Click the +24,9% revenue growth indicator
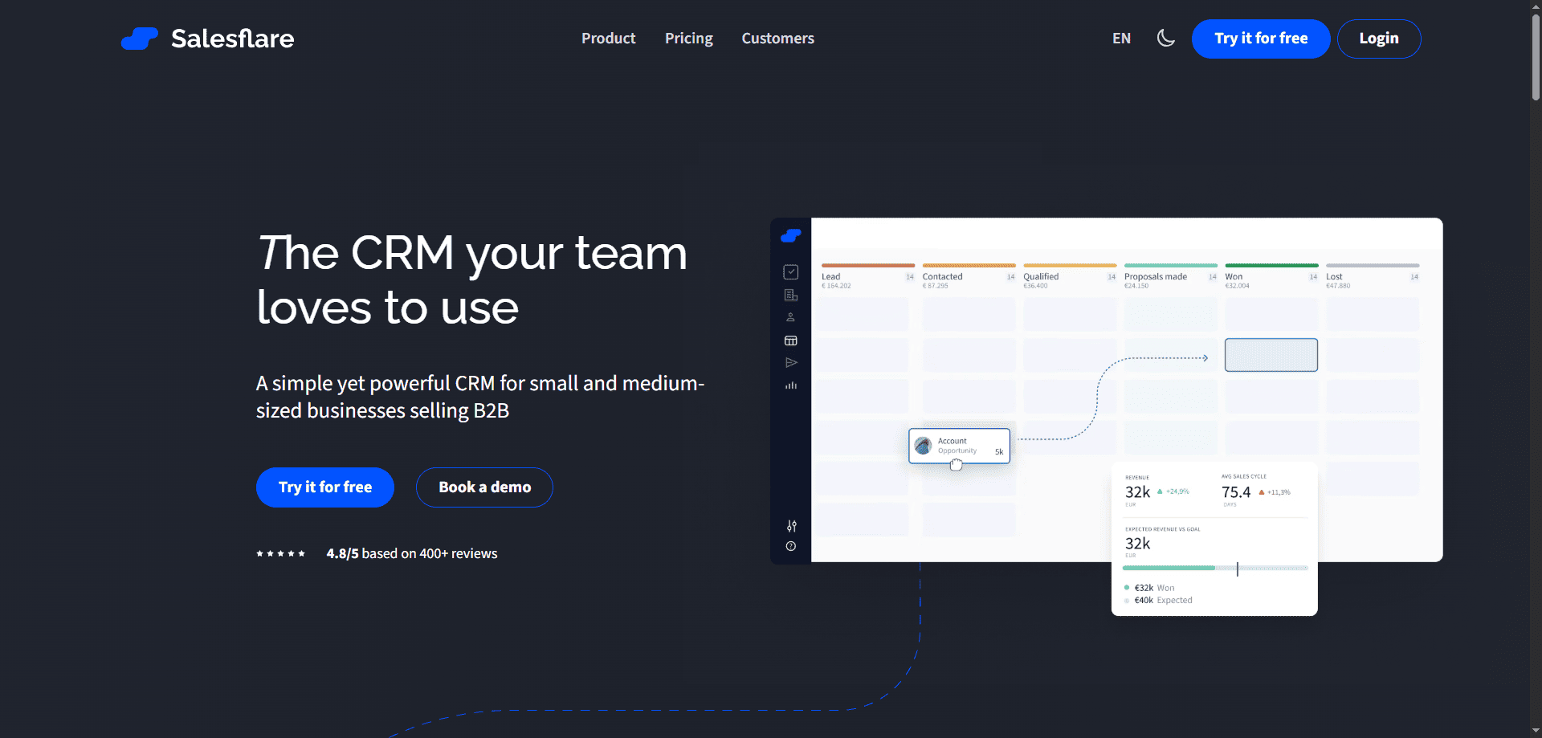 click(1173, 491)
